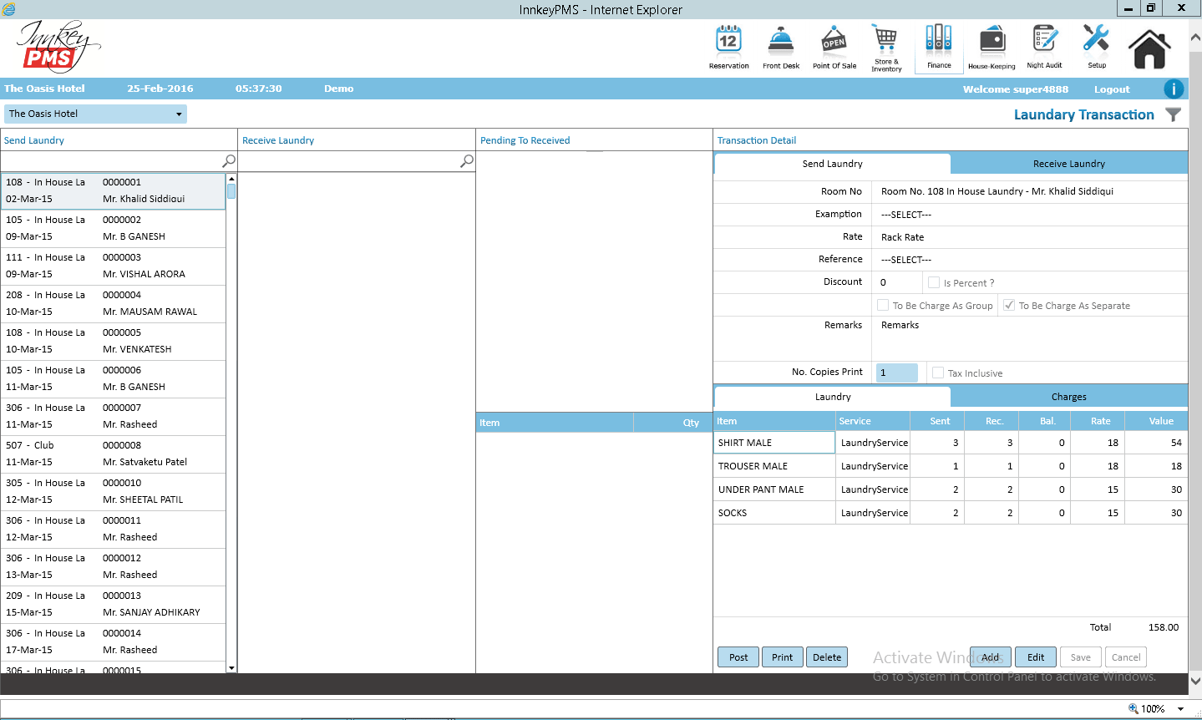Open The Oasis Hotel dropdown
The image size is (1202, 720).
click(x=177, y=114)
